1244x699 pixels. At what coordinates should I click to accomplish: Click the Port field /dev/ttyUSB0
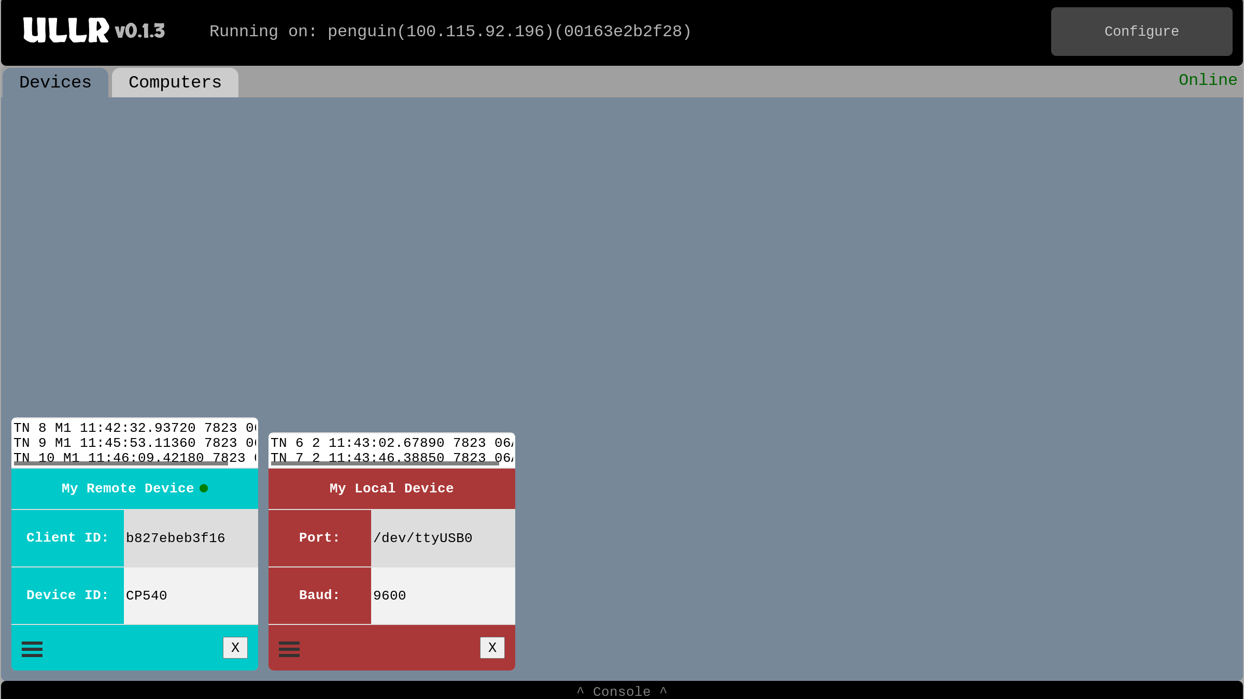pos(443,538)
